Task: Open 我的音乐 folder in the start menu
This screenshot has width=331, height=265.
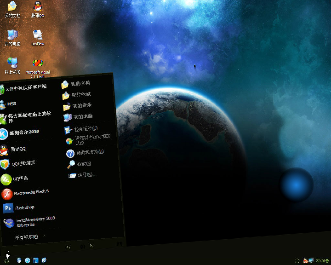Action: (77, 106)
